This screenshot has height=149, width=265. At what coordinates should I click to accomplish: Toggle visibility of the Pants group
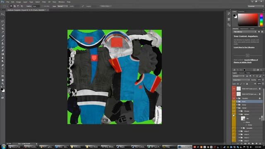[x=234, y=101]
